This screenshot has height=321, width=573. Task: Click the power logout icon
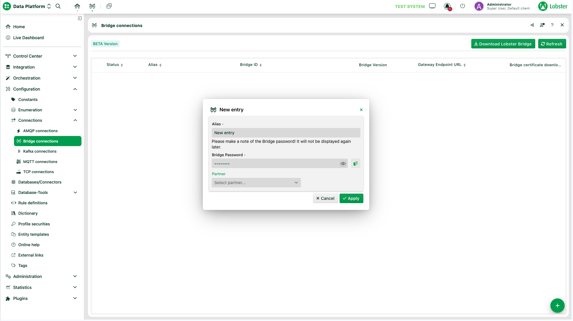pyautogui.click(x=462, y=6)
